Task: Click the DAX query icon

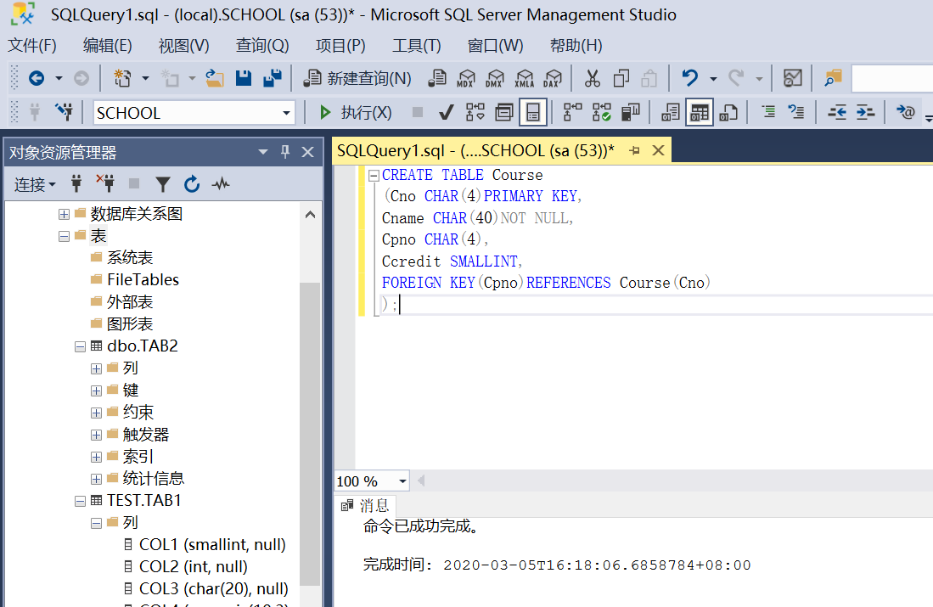Action: (553, 78)
